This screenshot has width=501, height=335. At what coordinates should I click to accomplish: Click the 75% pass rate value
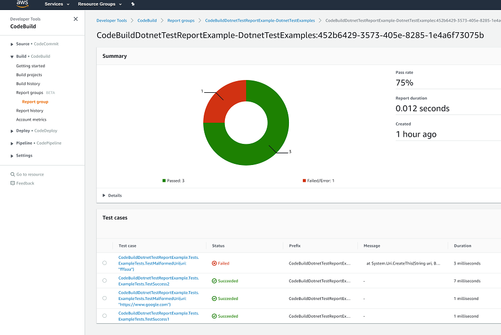click(405, 83)
